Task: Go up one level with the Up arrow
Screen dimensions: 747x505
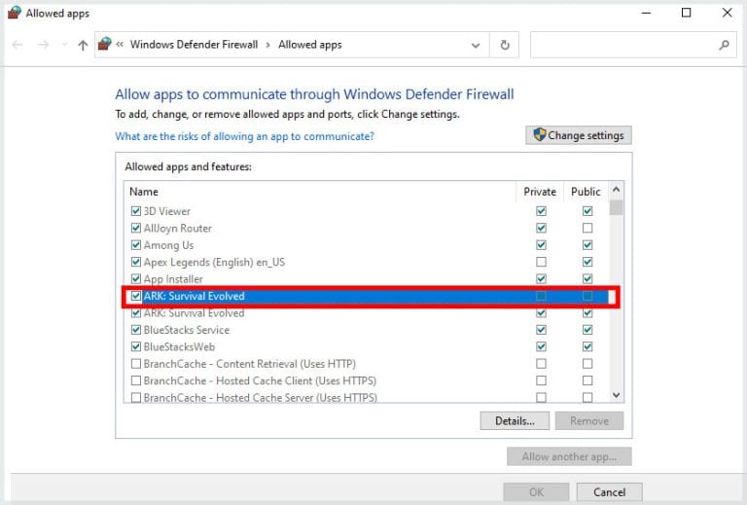Action: (x=83, y=45)
